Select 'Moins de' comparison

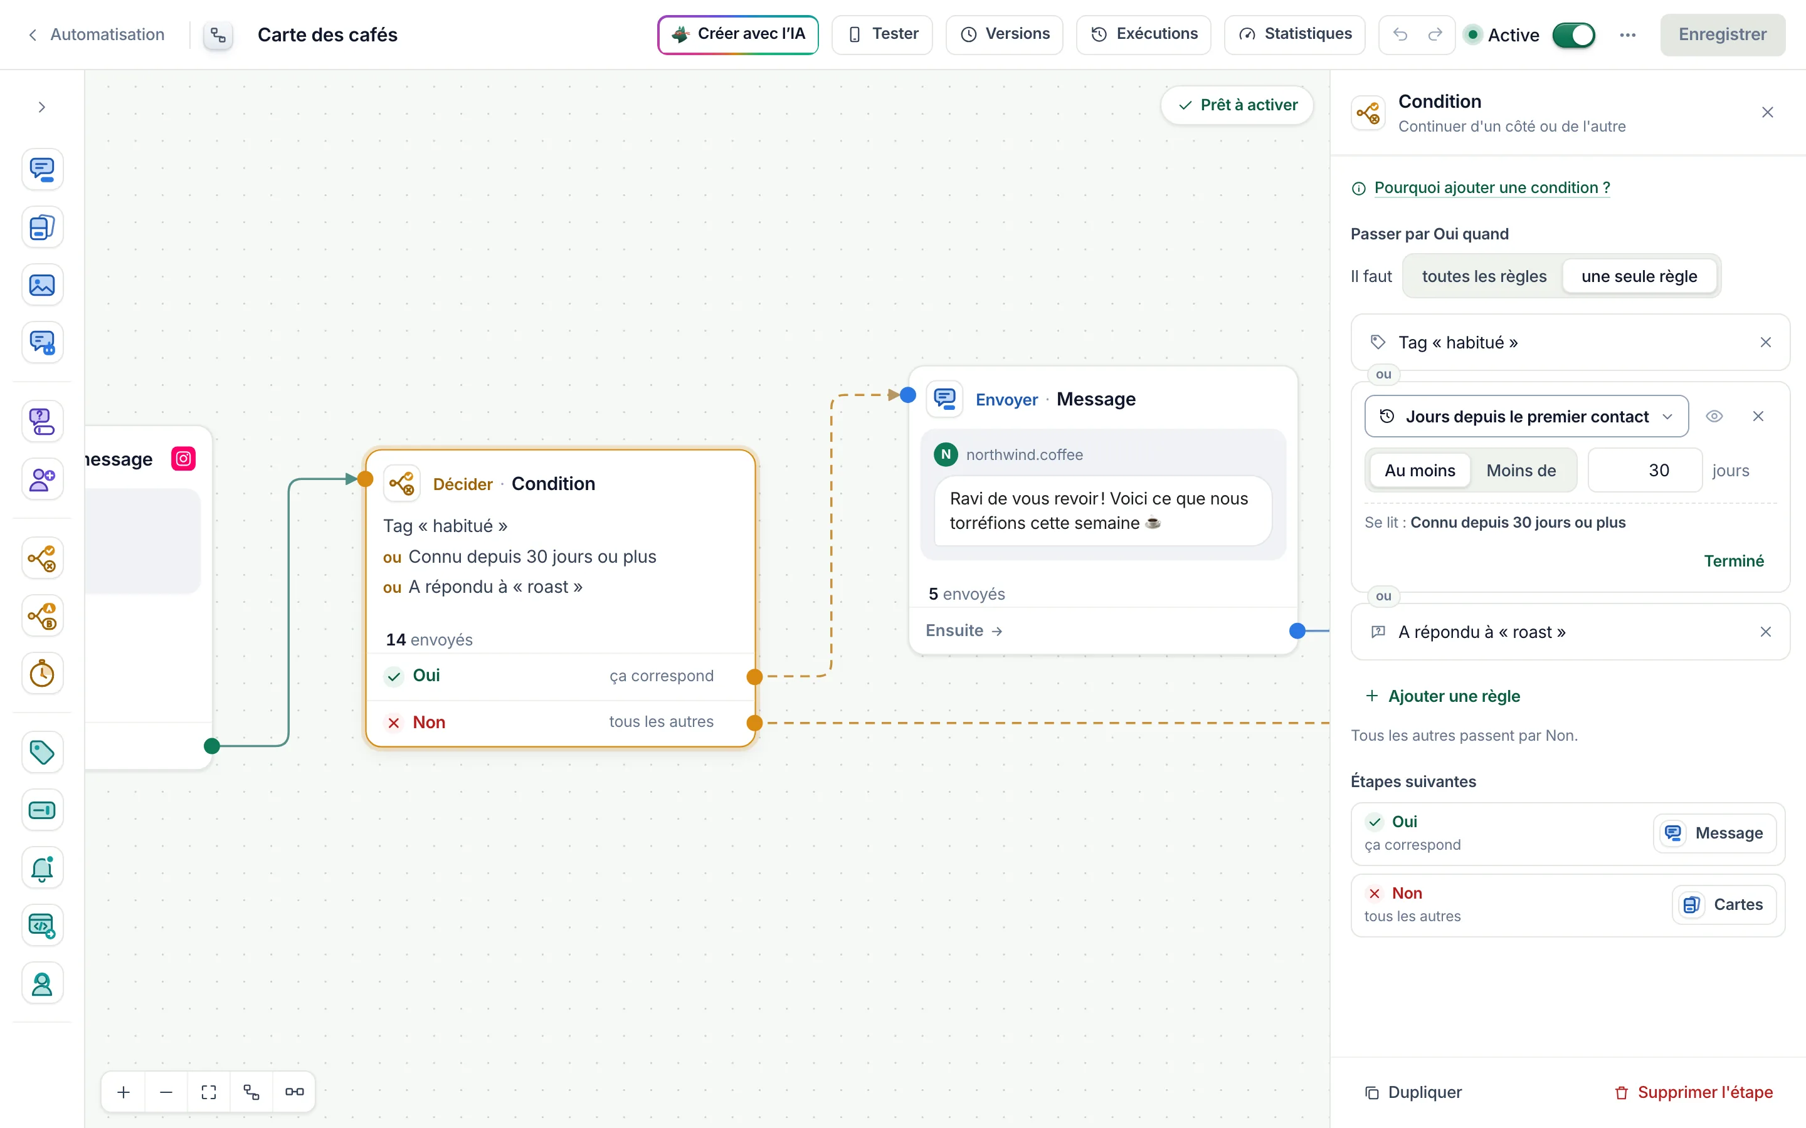[1521, 471]
